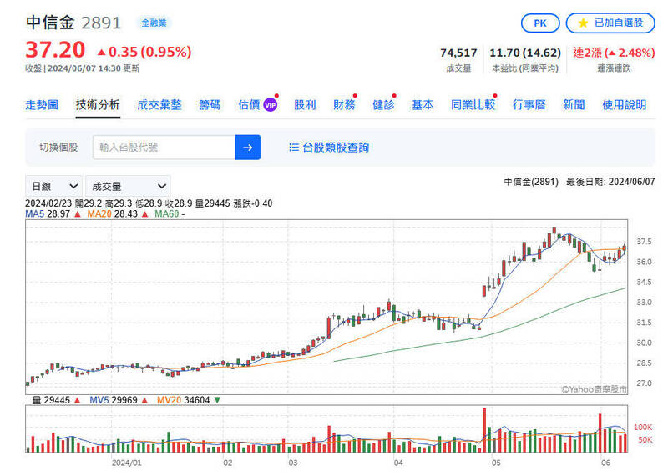668x476 pixels.
Task: Expand the 日線 period dropdown
Action: (x=54, y=187)
